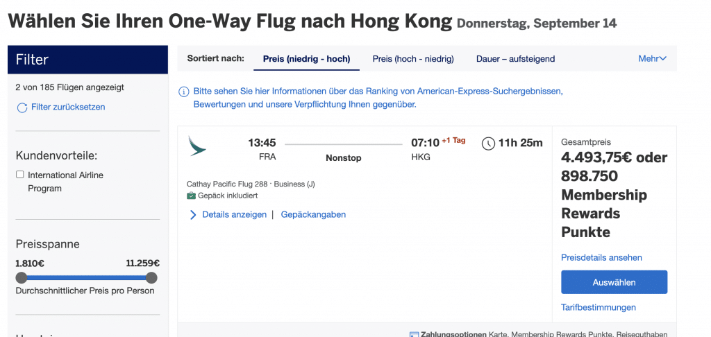Sort by Preis (hoch - niedrig)

click(x=413, y=59)
